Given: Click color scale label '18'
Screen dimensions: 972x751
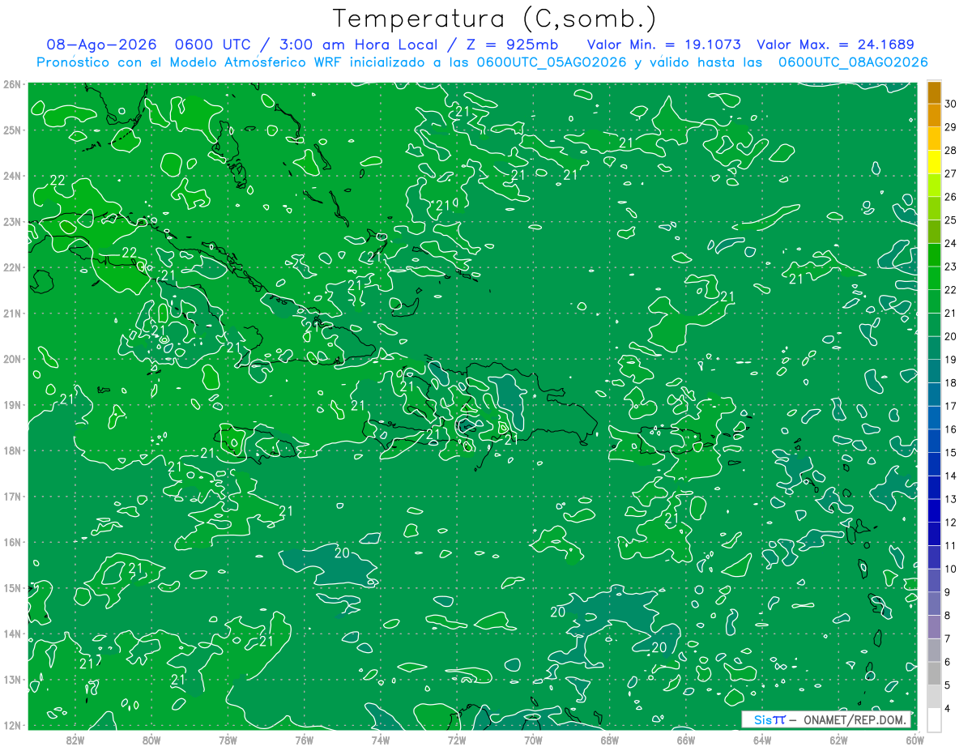Looking at the screenshot, I should (x=950, y=382).
